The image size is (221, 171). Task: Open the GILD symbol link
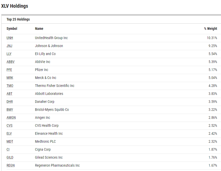[x=10, y=158]
